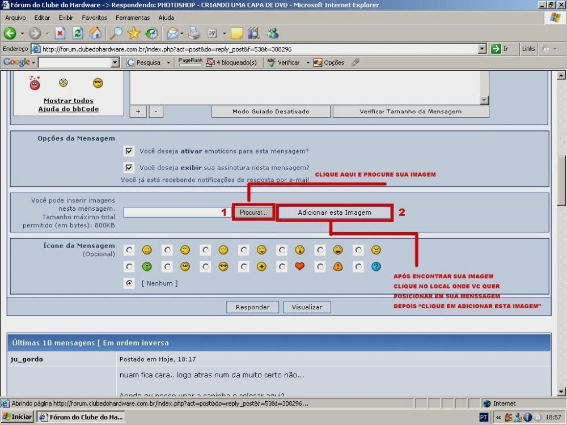Viewport: 567px width, 425px height.
Task: Click the browser Back arrow button
Action: coord(10,33)
